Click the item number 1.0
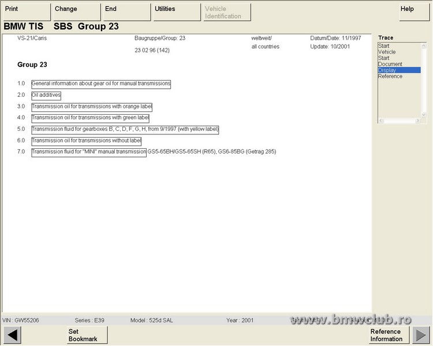433x346 pixels. coord(21,83)
